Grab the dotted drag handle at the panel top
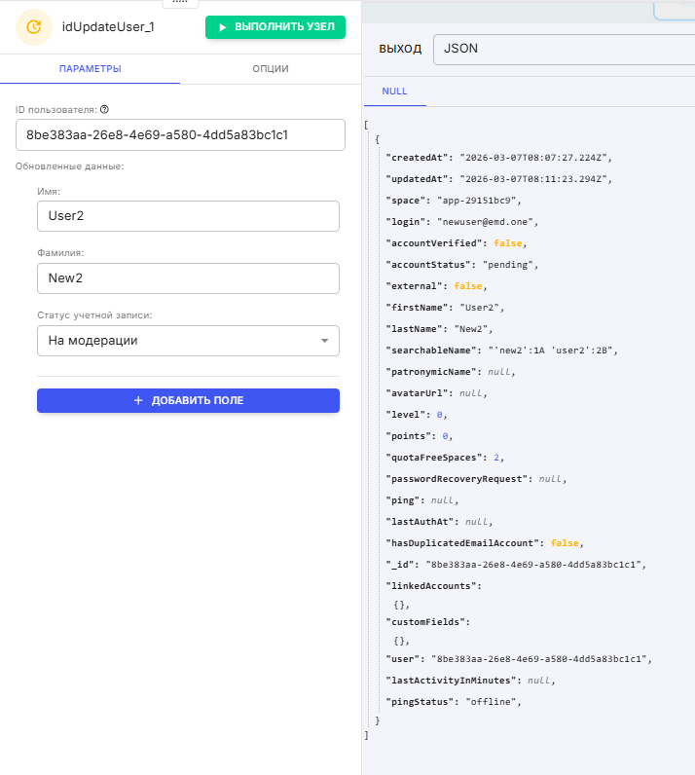The image size is (695, 775). coord(179,3)
